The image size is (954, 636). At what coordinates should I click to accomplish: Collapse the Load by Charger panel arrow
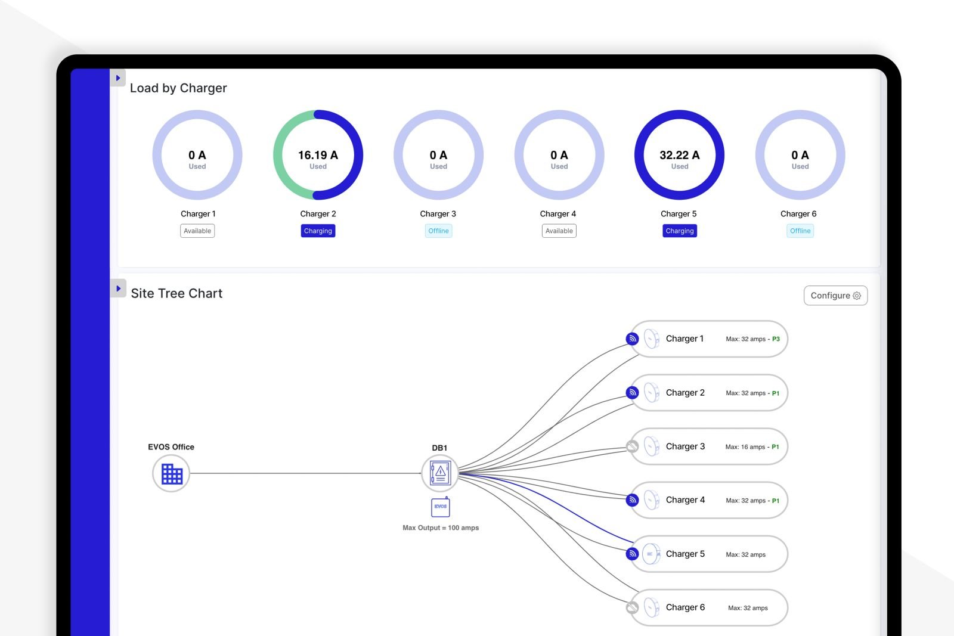(118, 78)
